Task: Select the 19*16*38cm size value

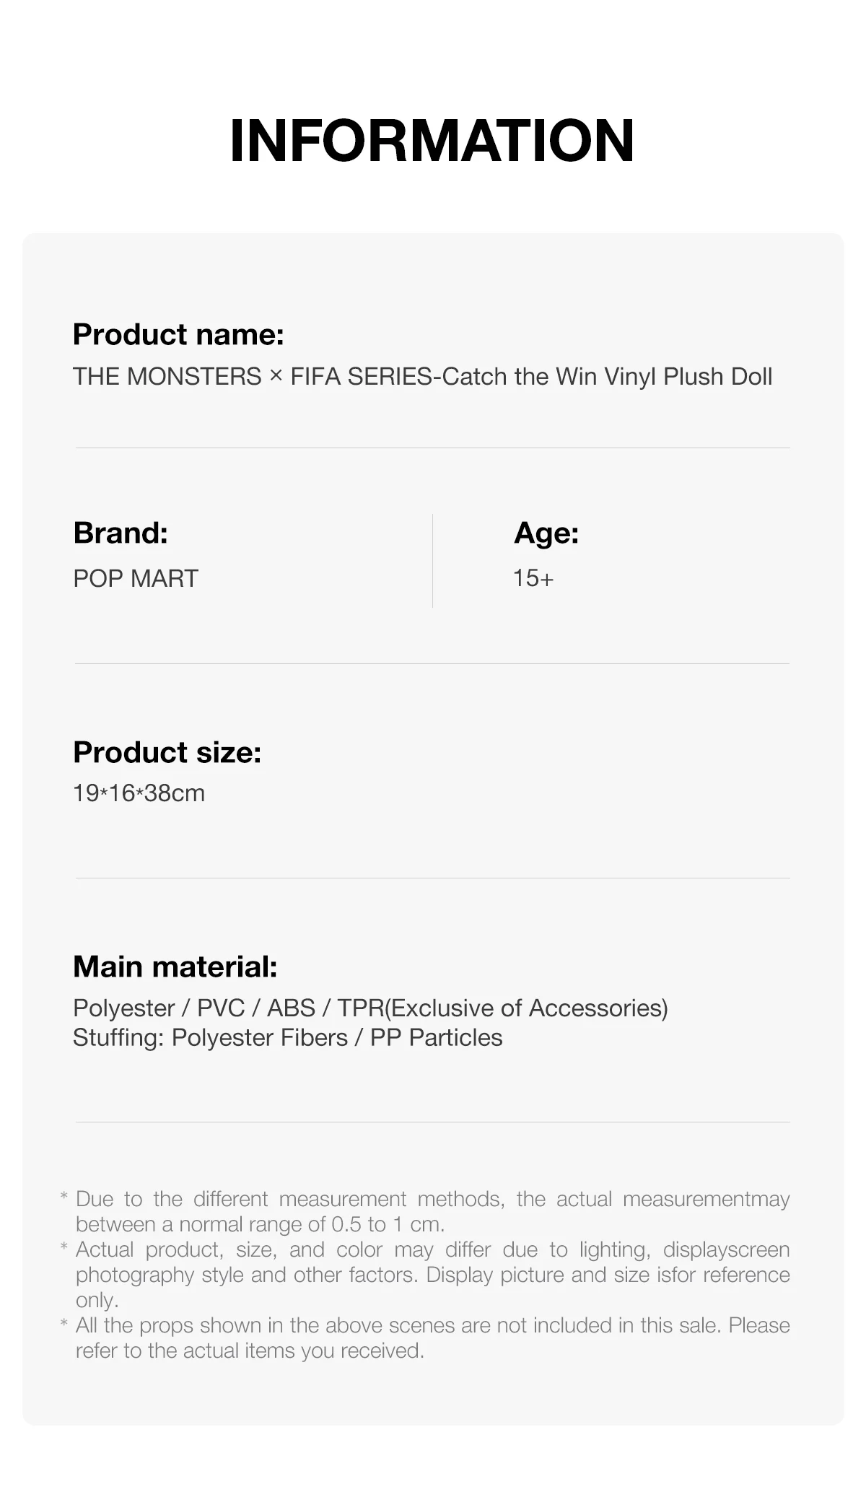Action: [139, 793]
